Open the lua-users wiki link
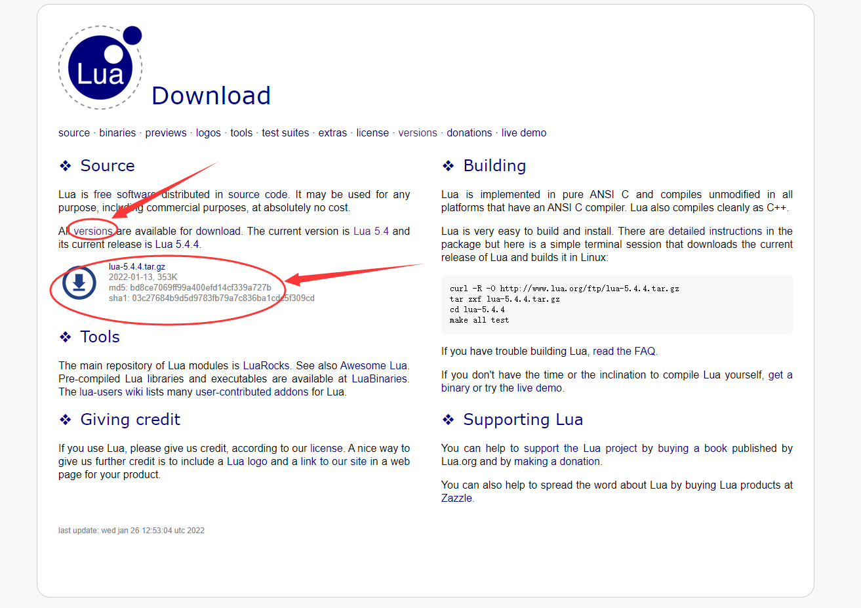 coord(111,392)
